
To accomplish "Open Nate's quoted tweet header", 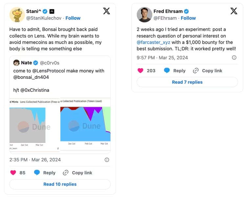I will (36, 63).
